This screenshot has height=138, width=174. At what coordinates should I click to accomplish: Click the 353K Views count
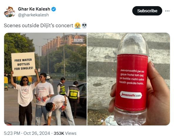coord(65,133)
